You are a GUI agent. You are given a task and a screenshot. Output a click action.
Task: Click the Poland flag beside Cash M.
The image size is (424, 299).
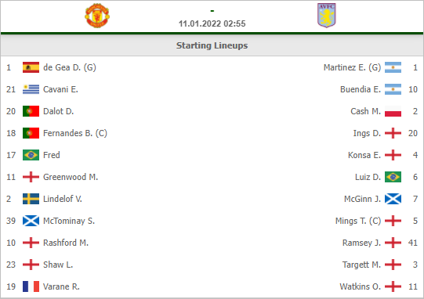coord(393,111)
